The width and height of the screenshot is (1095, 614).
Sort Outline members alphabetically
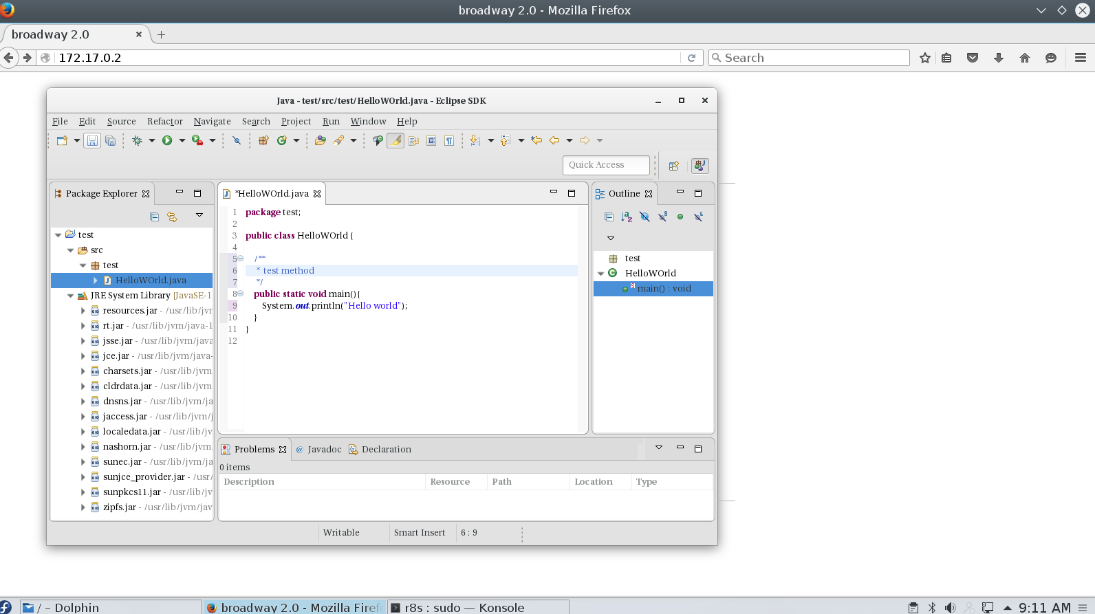tap(627, 217)
